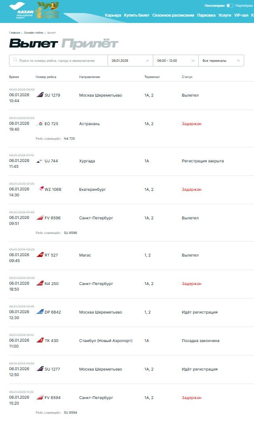The image size is (254, 422).
Task: Open the Все терминалы terminal filter
Action: (x=221, y=61)
